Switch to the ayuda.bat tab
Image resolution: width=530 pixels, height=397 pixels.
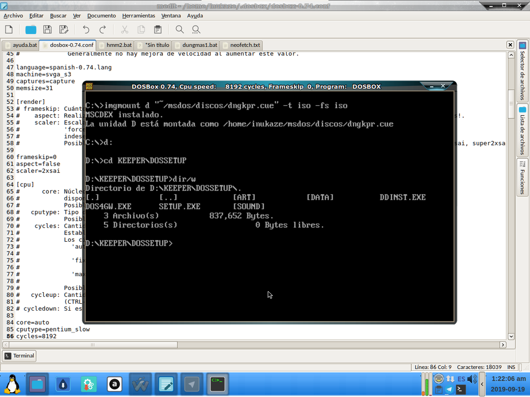21,45
